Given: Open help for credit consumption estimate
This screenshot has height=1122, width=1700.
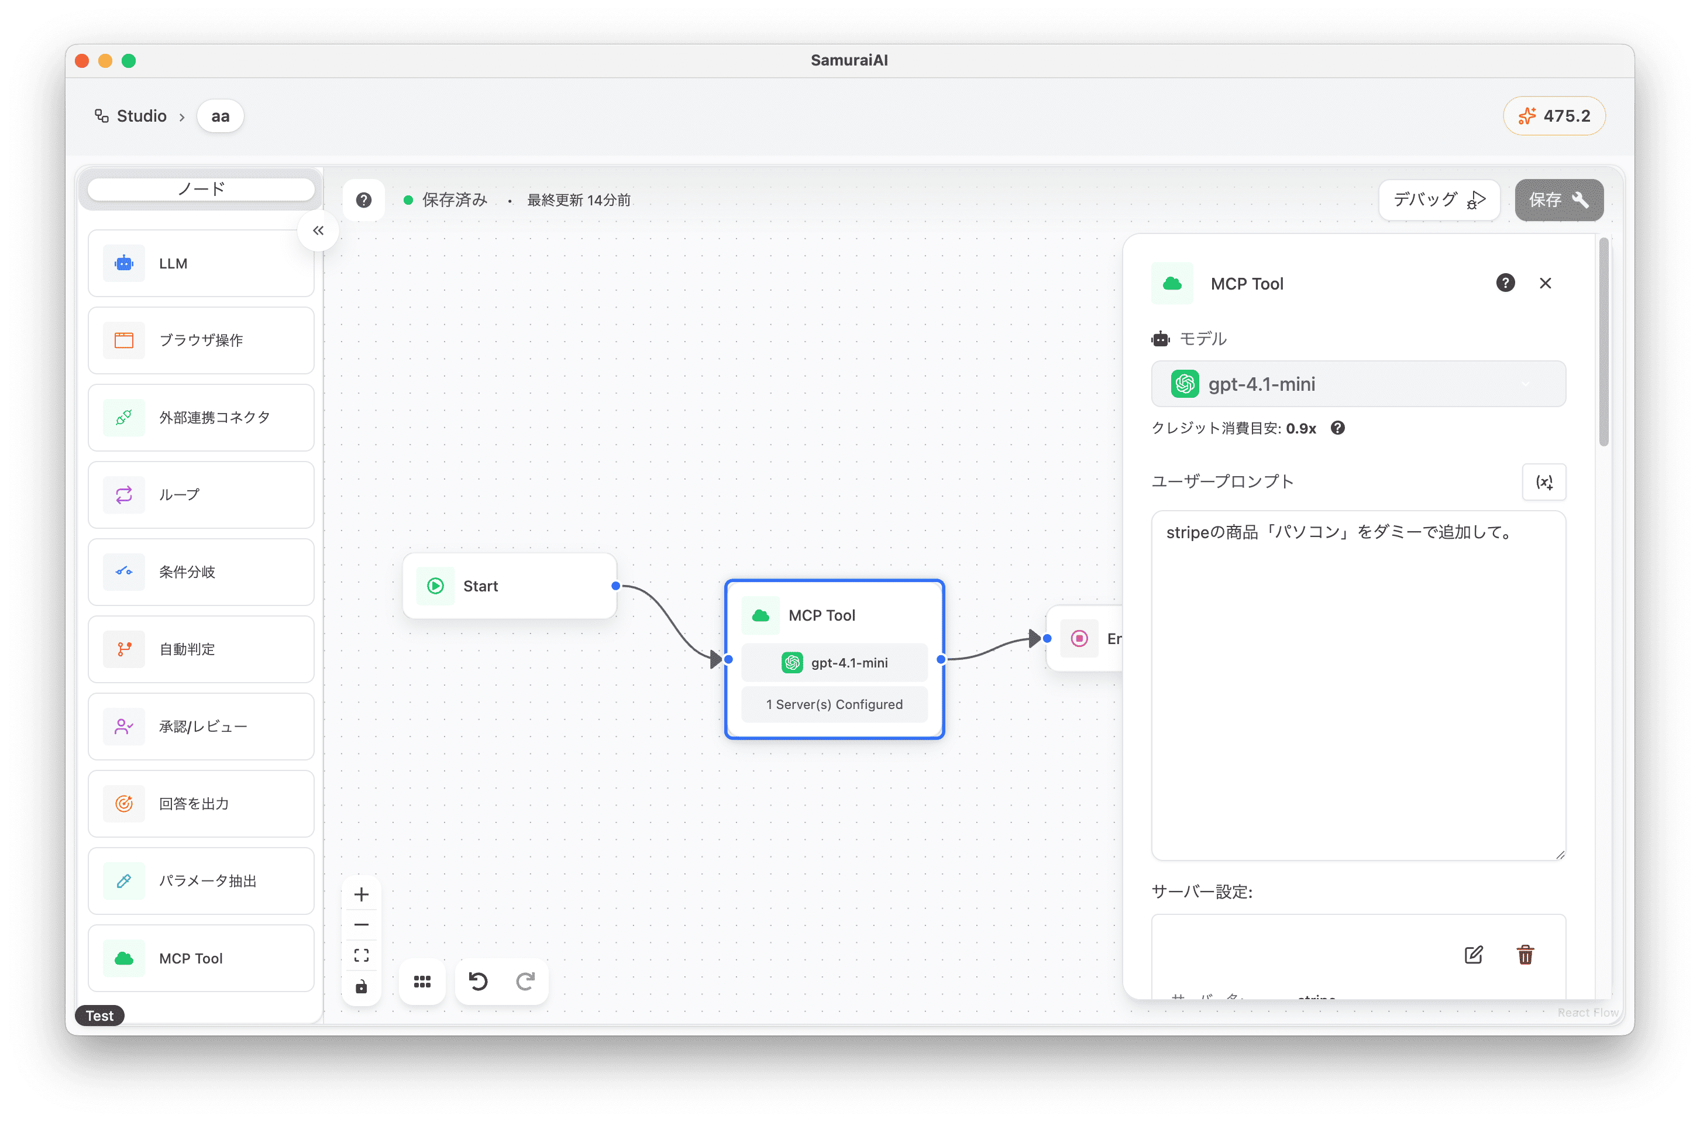Looking at the screenshot, I should click(1337, 428).
